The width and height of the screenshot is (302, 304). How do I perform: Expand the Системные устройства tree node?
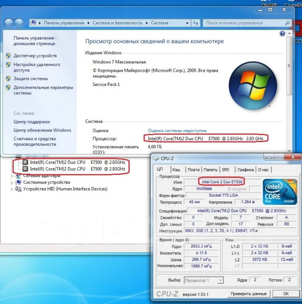coord(12,182)
